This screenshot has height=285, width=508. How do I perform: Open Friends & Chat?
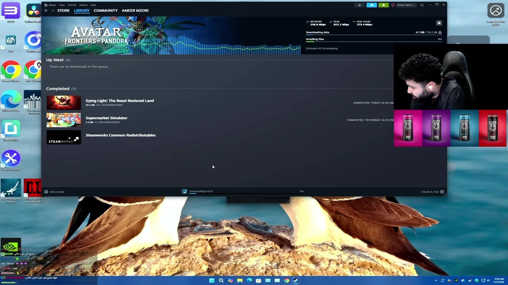[433, 192]
